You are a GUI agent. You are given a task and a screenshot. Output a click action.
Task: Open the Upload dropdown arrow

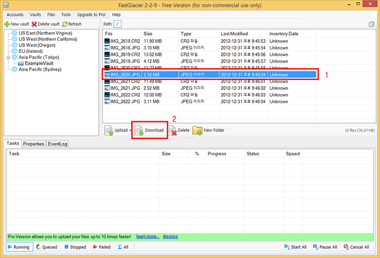(130, 130)
